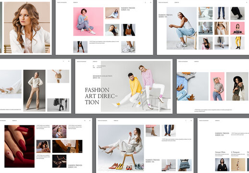Open the woman in black hat photo
Viewport: 249px width, 173px height.
click(237, 86)
